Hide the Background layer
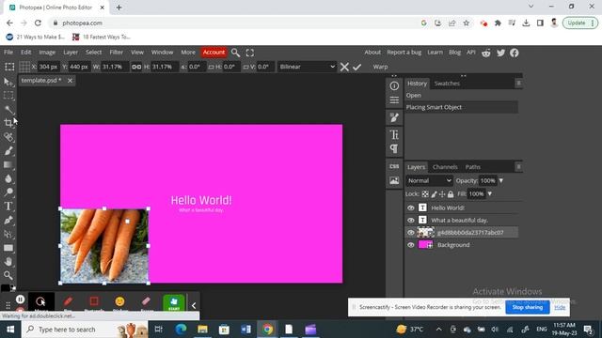Viewport: 602px width, 338px height. pyautogui.click(x=411, y=245)
